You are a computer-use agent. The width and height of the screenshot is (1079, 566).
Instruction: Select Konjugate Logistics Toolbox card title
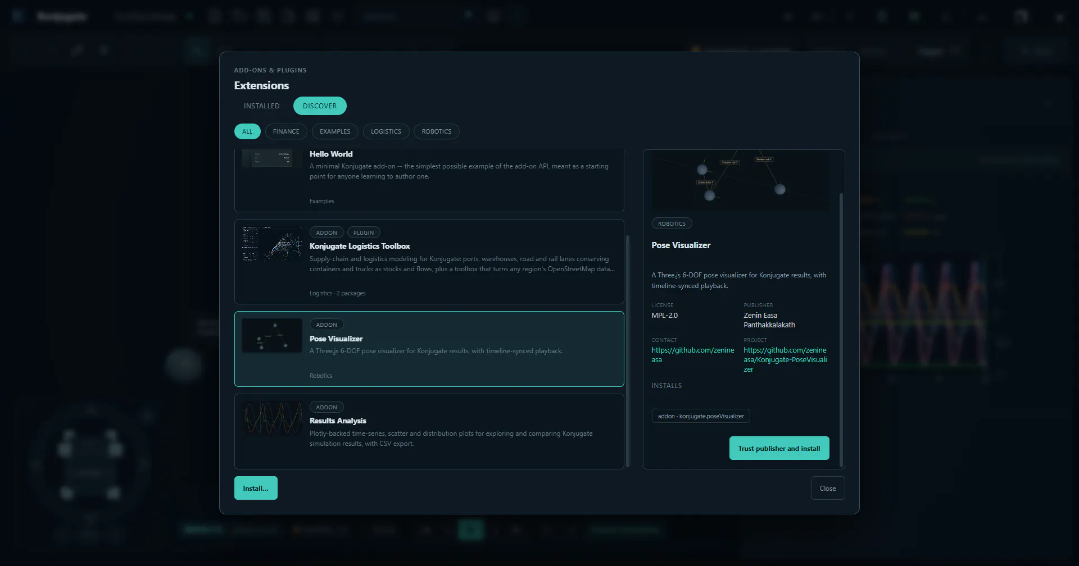360,246
